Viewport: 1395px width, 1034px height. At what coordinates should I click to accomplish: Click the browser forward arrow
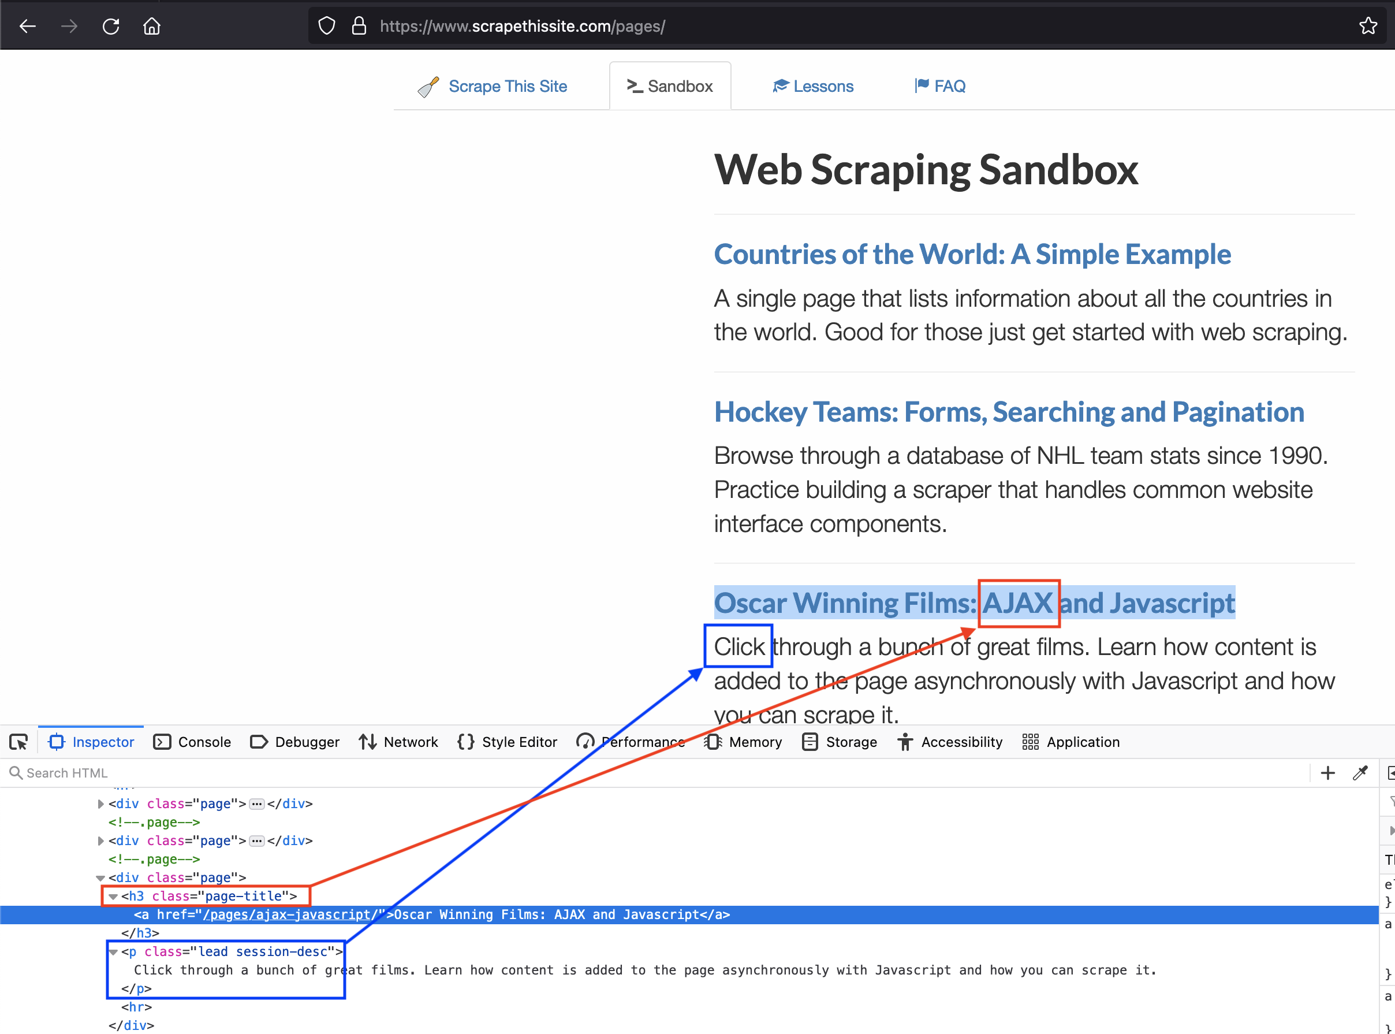click(69, 27)
